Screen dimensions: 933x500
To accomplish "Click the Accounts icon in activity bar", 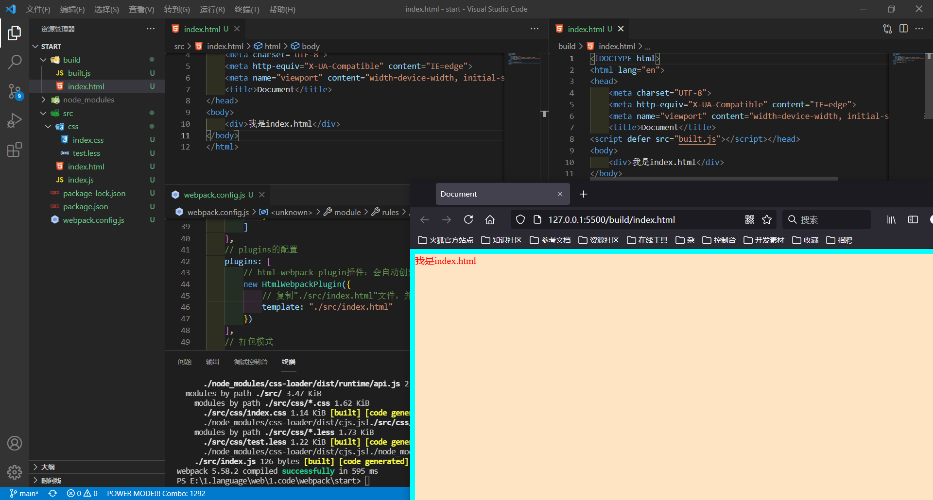I will (15, 443).
